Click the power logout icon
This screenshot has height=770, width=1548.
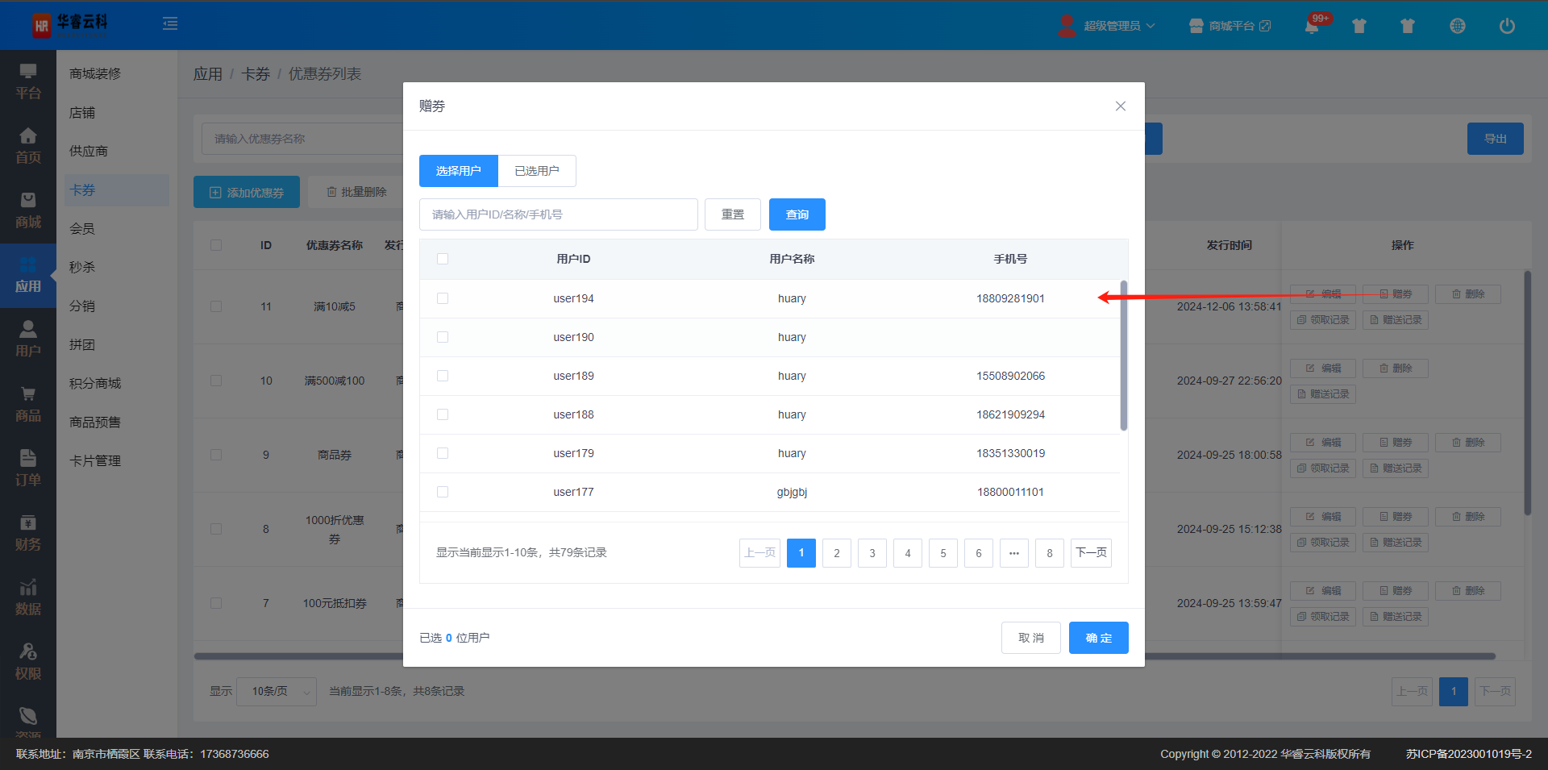click(x=1506, y=26)
